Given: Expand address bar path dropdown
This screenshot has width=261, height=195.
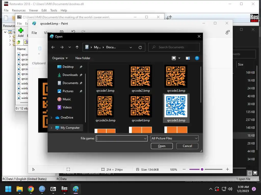Looking at the screenshot, I should [x=131, y=47].
